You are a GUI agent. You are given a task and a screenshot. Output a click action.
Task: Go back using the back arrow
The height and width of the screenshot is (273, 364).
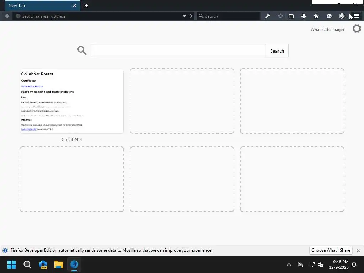click(7, 16)
